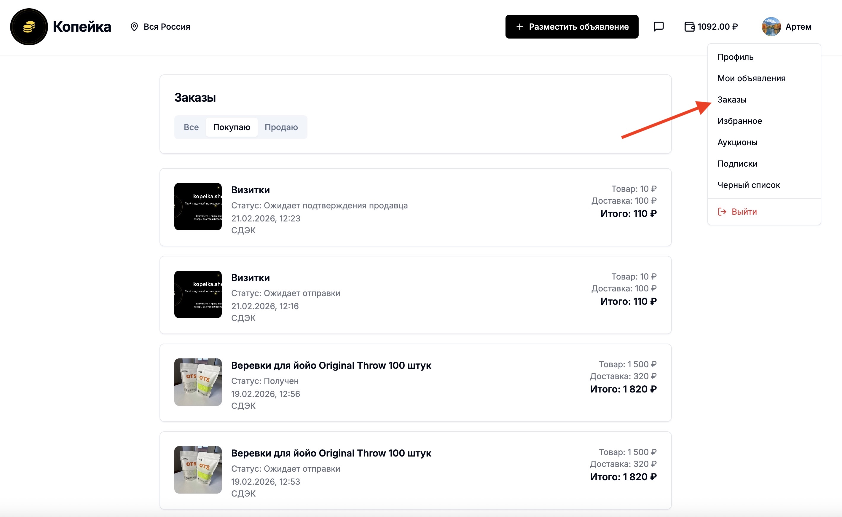The height and width of the screenshot is (517, 842).
Task: Open the Вся Россия region selector
Action: (167, 27)
